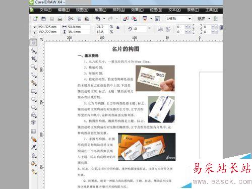This screenshot has width=252, height=189.
Task: Select the Eyedropper tool
Action: click(34, 147)
